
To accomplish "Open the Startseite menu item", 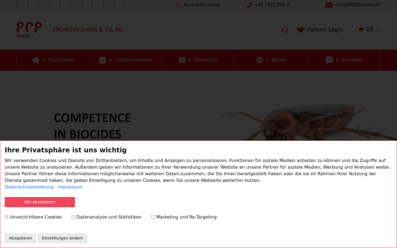I will click(x=53, y=60).
